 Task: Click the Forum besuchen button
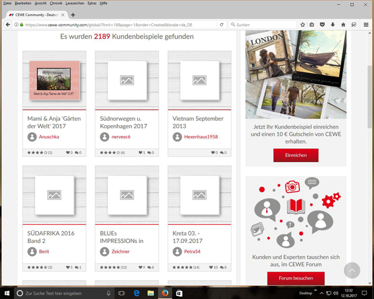click(295, 278)
